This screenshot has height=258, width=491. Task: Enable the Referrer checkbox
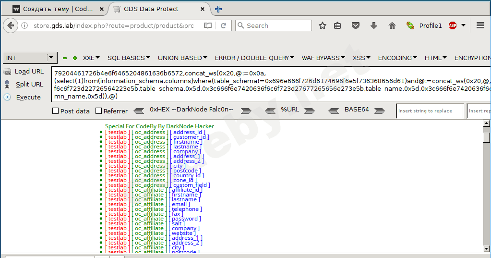(99, 111)
